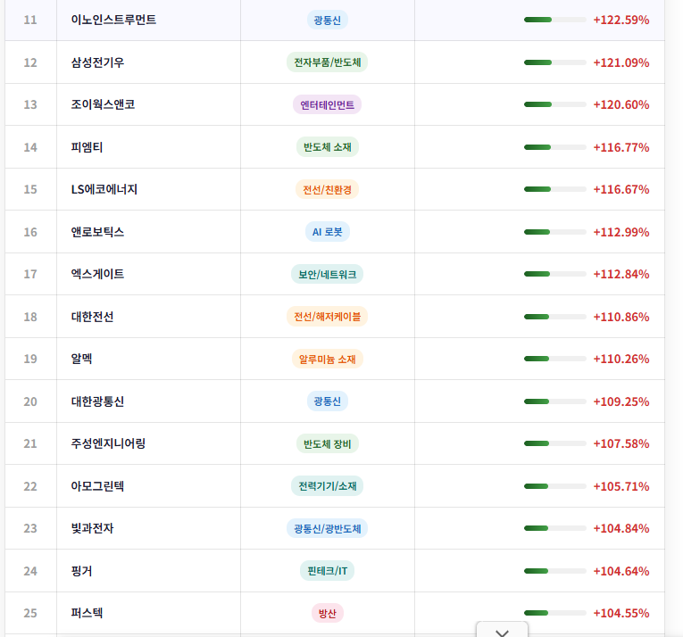Select stock name 대한전선
Viewport: 683px width, 637px height.
point(92,317)
